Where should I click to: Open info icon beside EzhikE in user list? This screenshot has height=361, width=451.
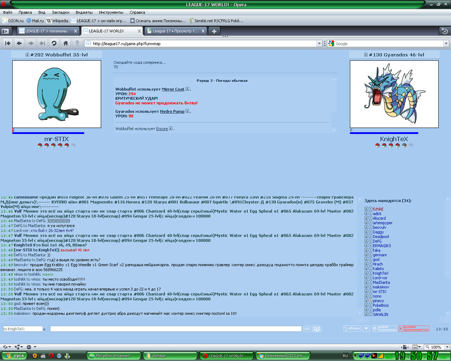click(366, 209)
